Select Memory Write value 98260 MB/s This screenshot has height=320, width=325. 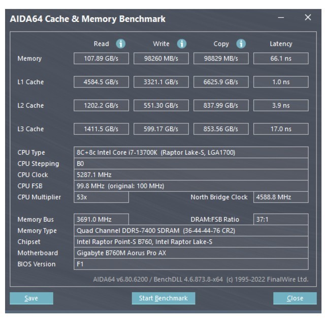point(161,59)
